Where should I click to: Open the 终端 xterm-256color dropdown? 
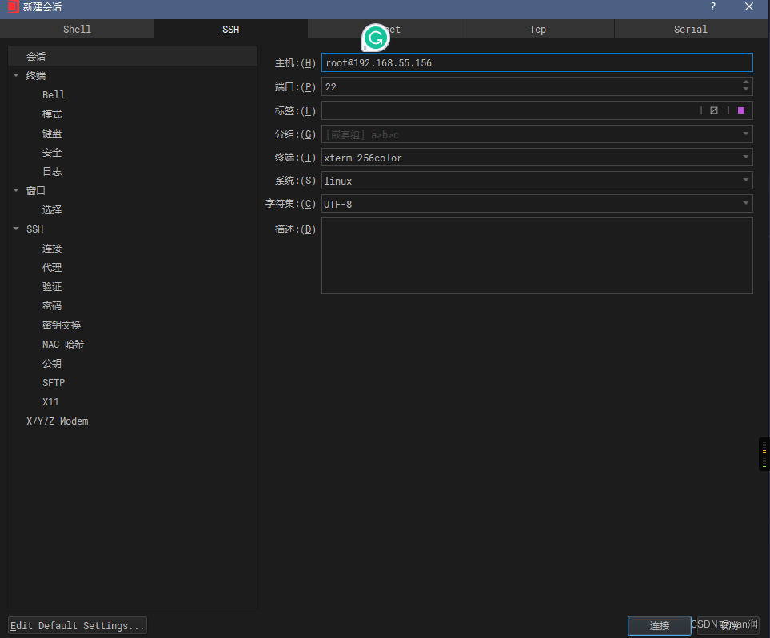[537, 158]
